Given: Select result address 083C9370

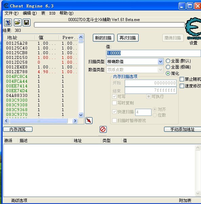Looking at the screenshot, I should 17,115.
